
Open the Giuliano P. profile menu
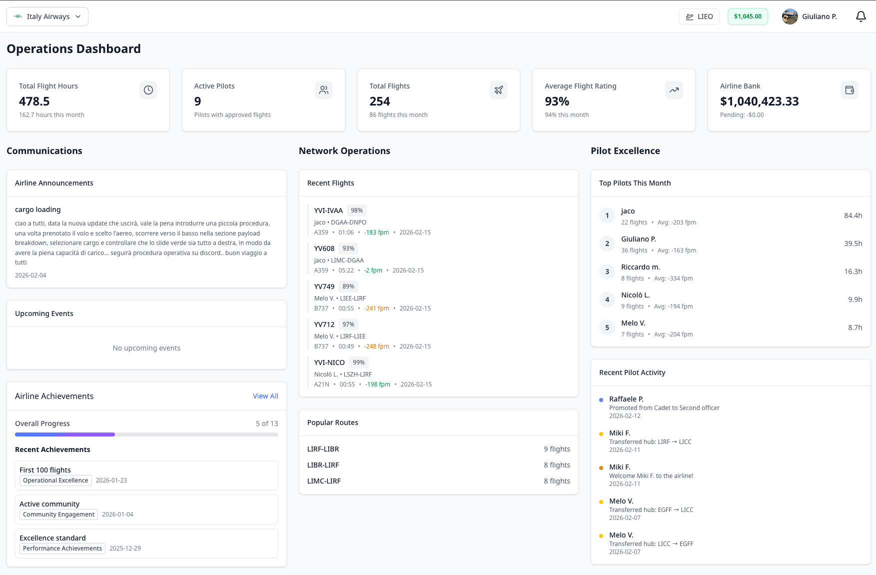pyautogui.click(x=809, y=16)
